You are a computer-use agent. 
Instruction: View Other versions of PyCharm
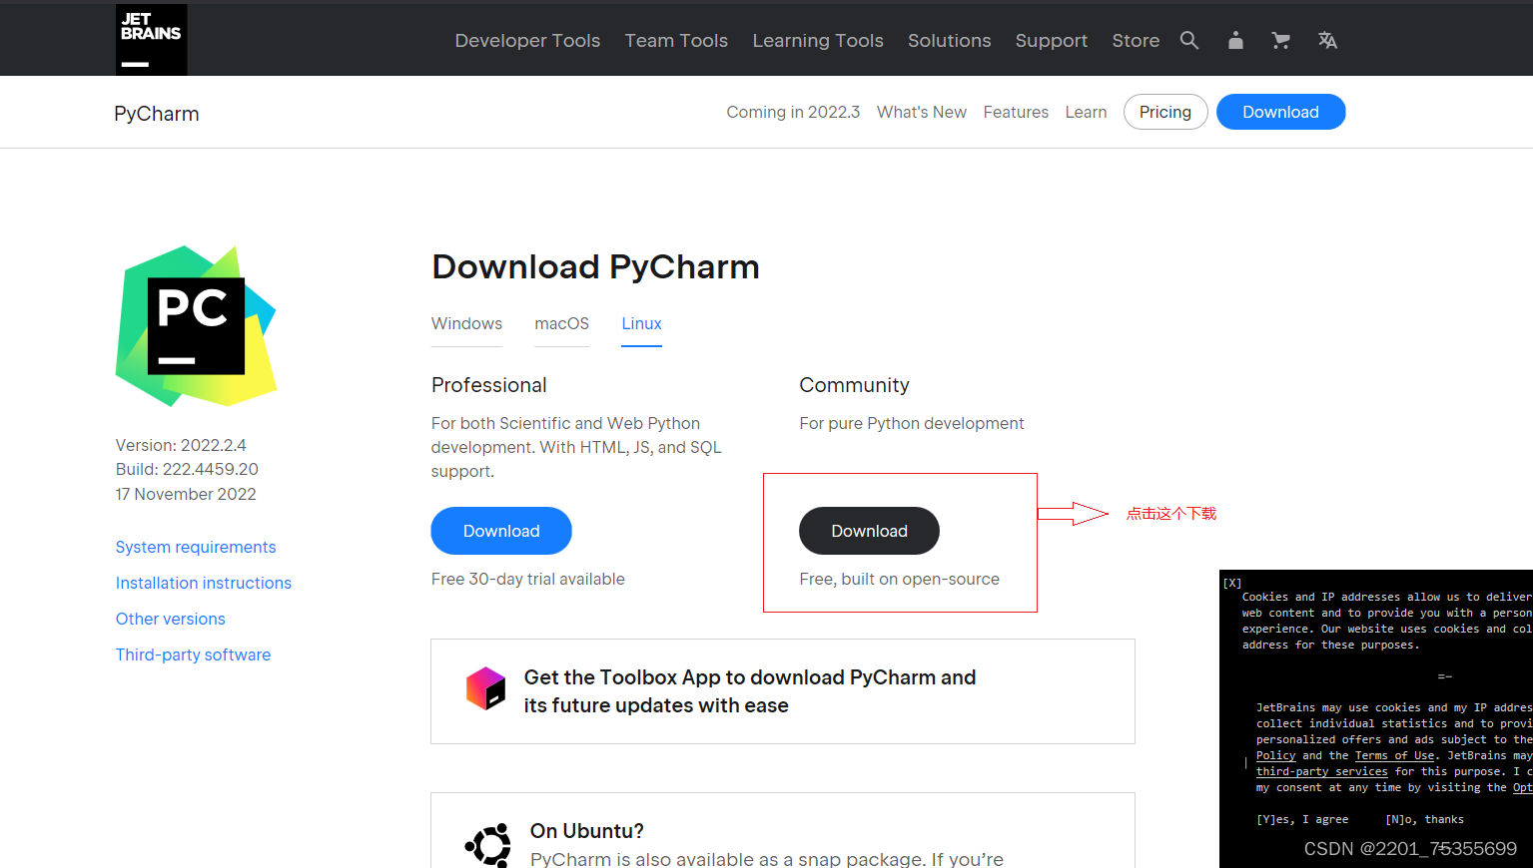(170, 619)
